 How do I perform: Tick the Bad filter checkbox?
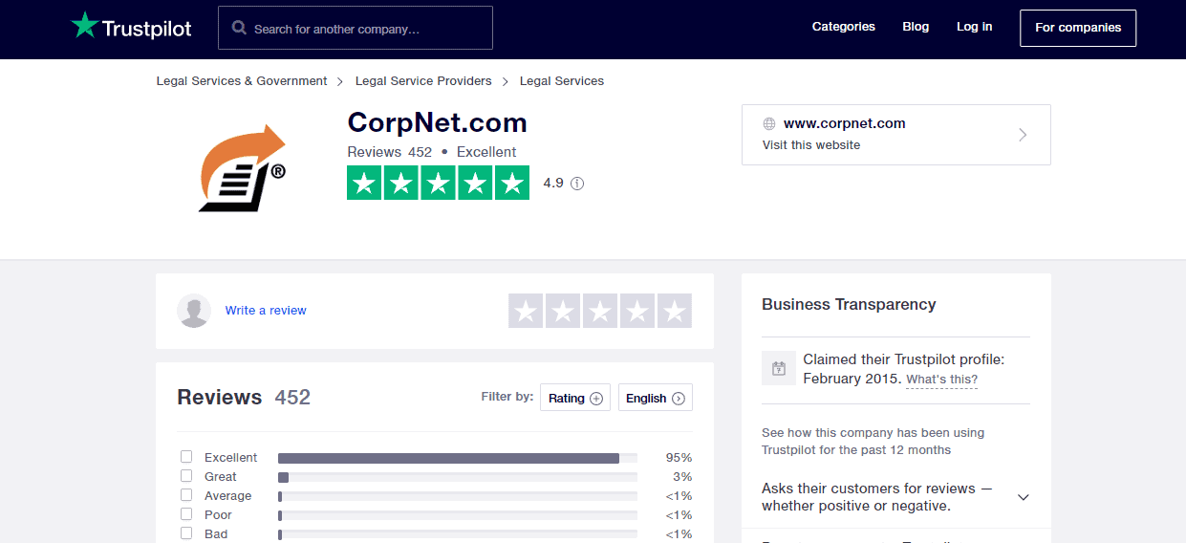pyautogui.click(x=186, y=533)
